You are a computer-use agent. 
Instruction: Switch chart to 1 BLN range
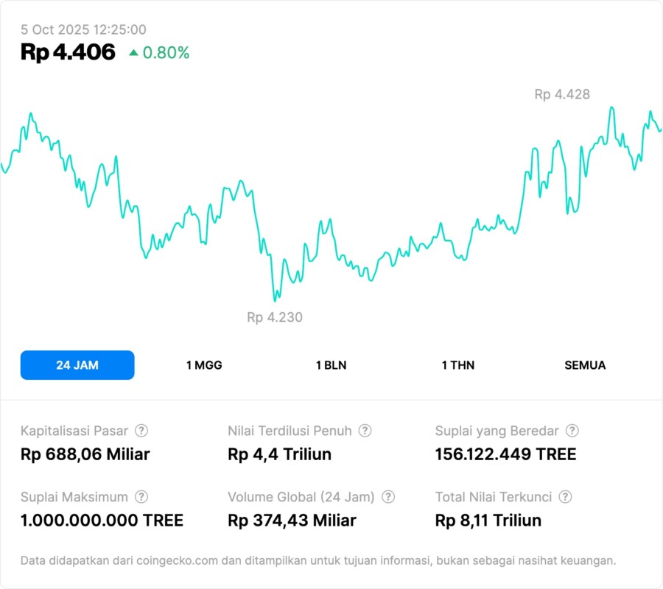click(331, 365)
